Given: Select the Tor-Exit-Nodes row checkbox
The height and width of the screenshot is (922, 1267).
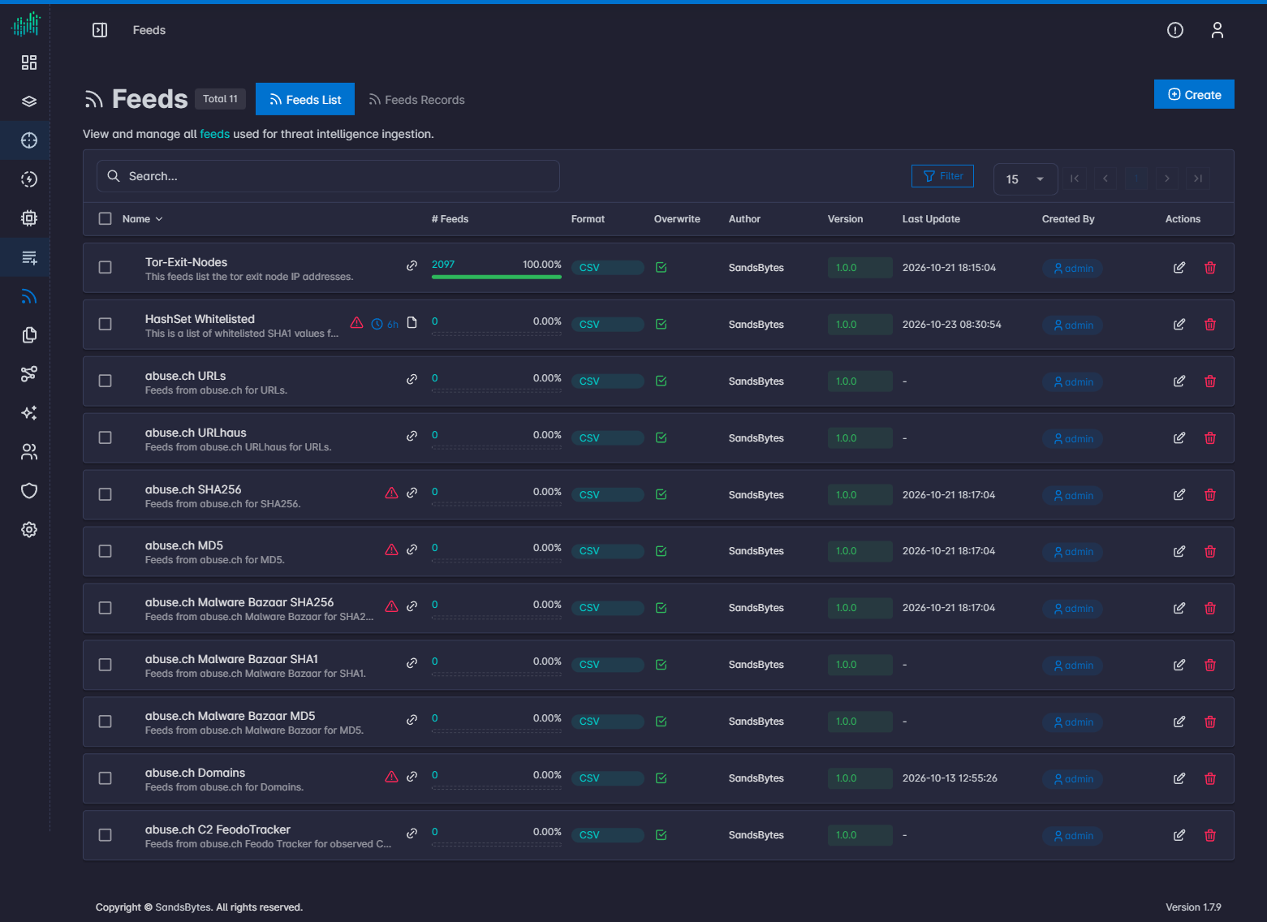Looking at the screenshot, I should click(105, 268).
